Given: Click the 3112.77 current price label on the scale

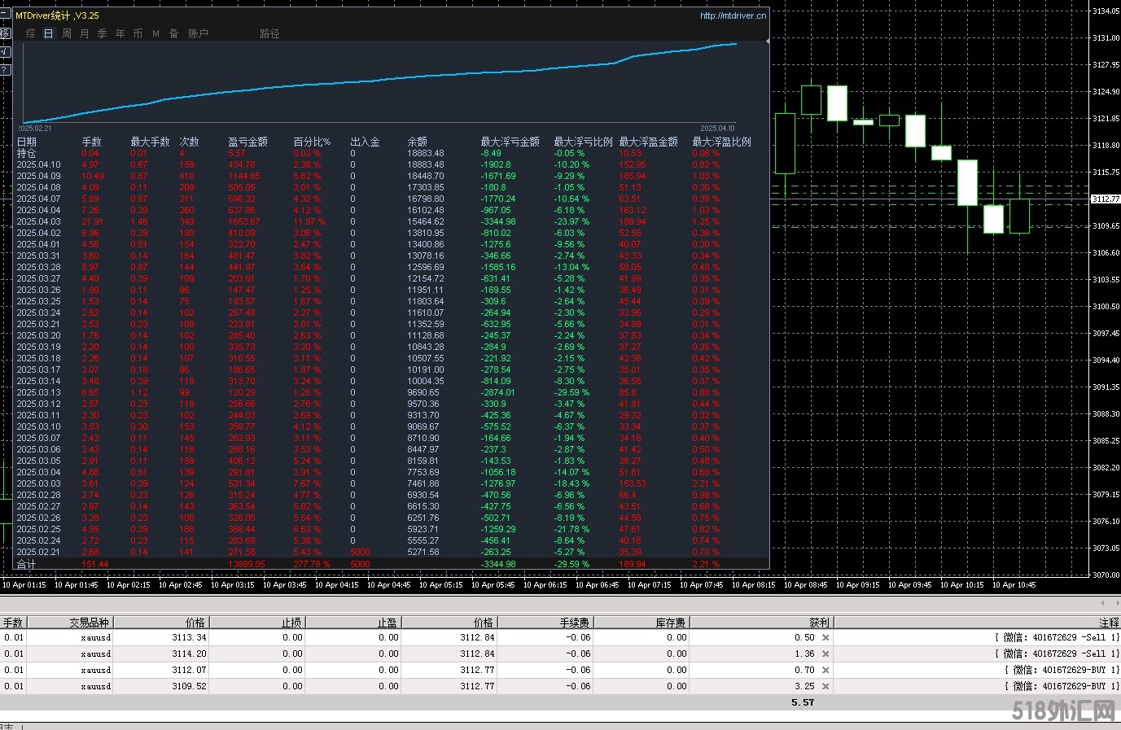Looking at the screenshot, I should pyautogui.click(x=1106, y=199).
